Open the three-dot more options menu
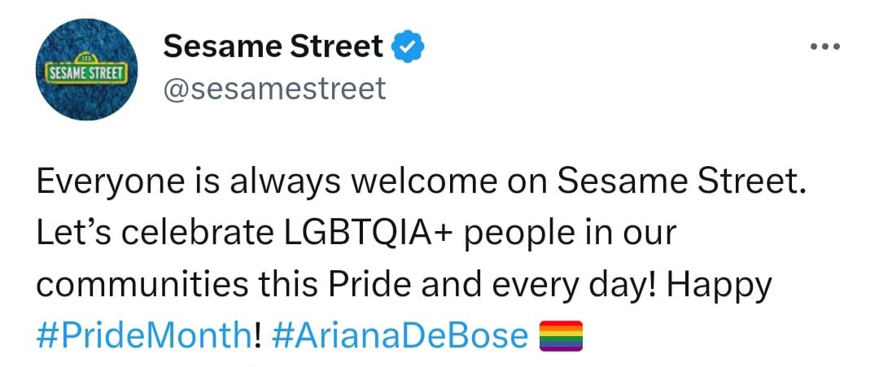This screenshot has height=367, width=879. click(x=825, y=47)
